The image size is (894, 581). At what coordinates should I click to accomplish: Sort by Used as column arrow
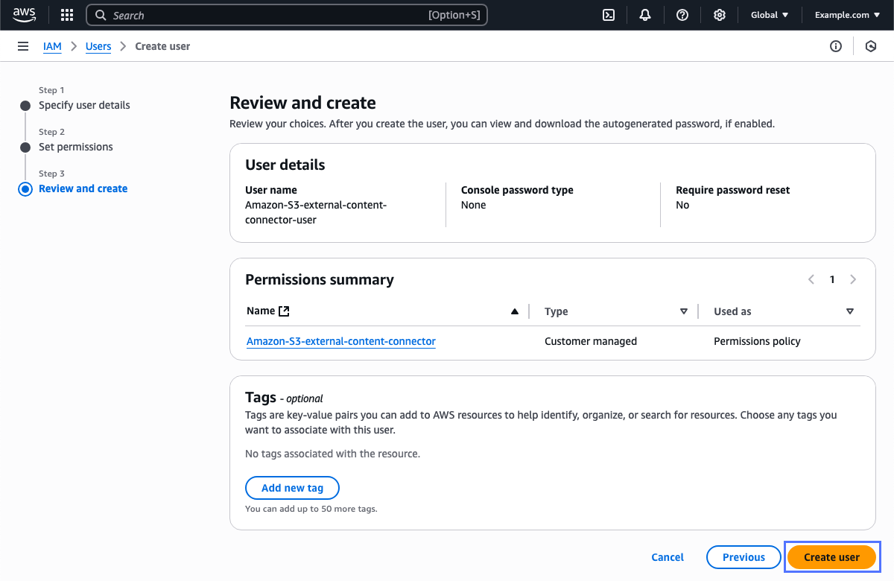click(850, 311)
